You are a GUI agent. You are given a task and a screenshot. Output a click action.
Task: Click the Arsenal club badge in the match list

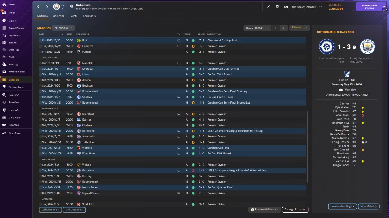pos(79,80)
